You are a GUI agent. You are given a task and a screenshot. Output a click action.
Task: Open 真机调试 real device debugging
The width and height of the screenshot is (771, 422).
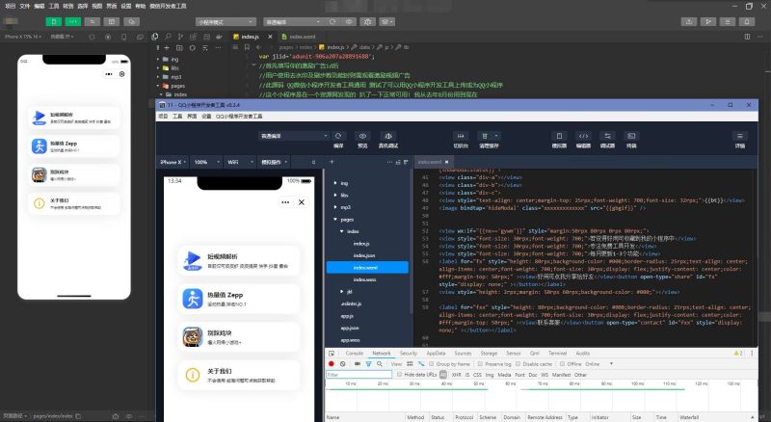coord(387,136)
